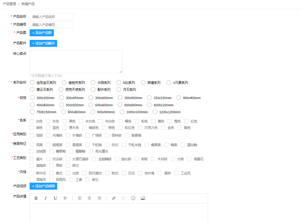Check the 白色 color checkbox
This screenshot has height=221, width=301.
[x=32, y=121]
